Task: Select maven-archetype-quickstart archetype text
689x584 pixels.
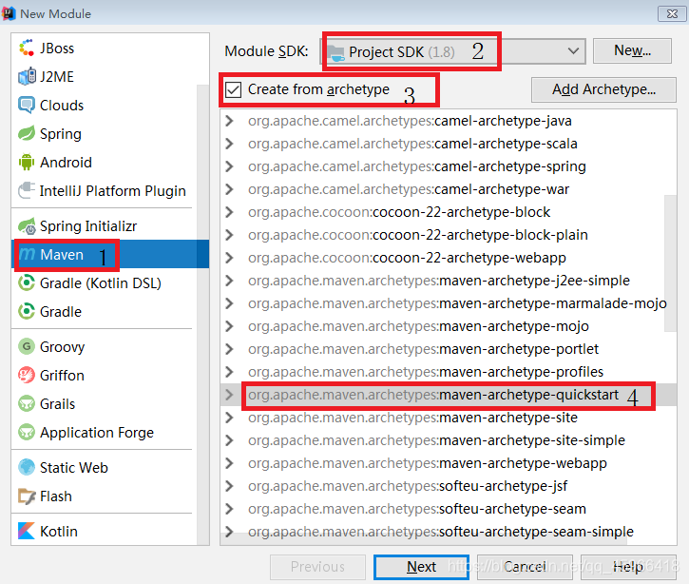Action: [x=528, y=395]
